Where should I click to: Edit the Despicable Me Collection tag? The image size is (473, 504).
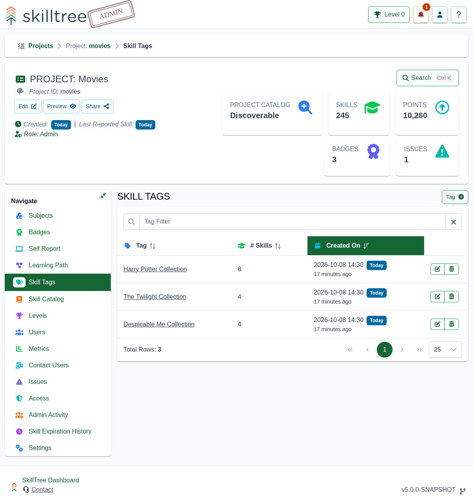click(x=438, y=324)
